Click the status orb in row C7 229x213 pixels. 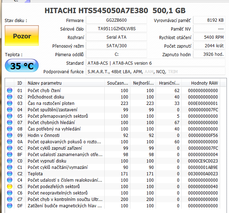10,199
